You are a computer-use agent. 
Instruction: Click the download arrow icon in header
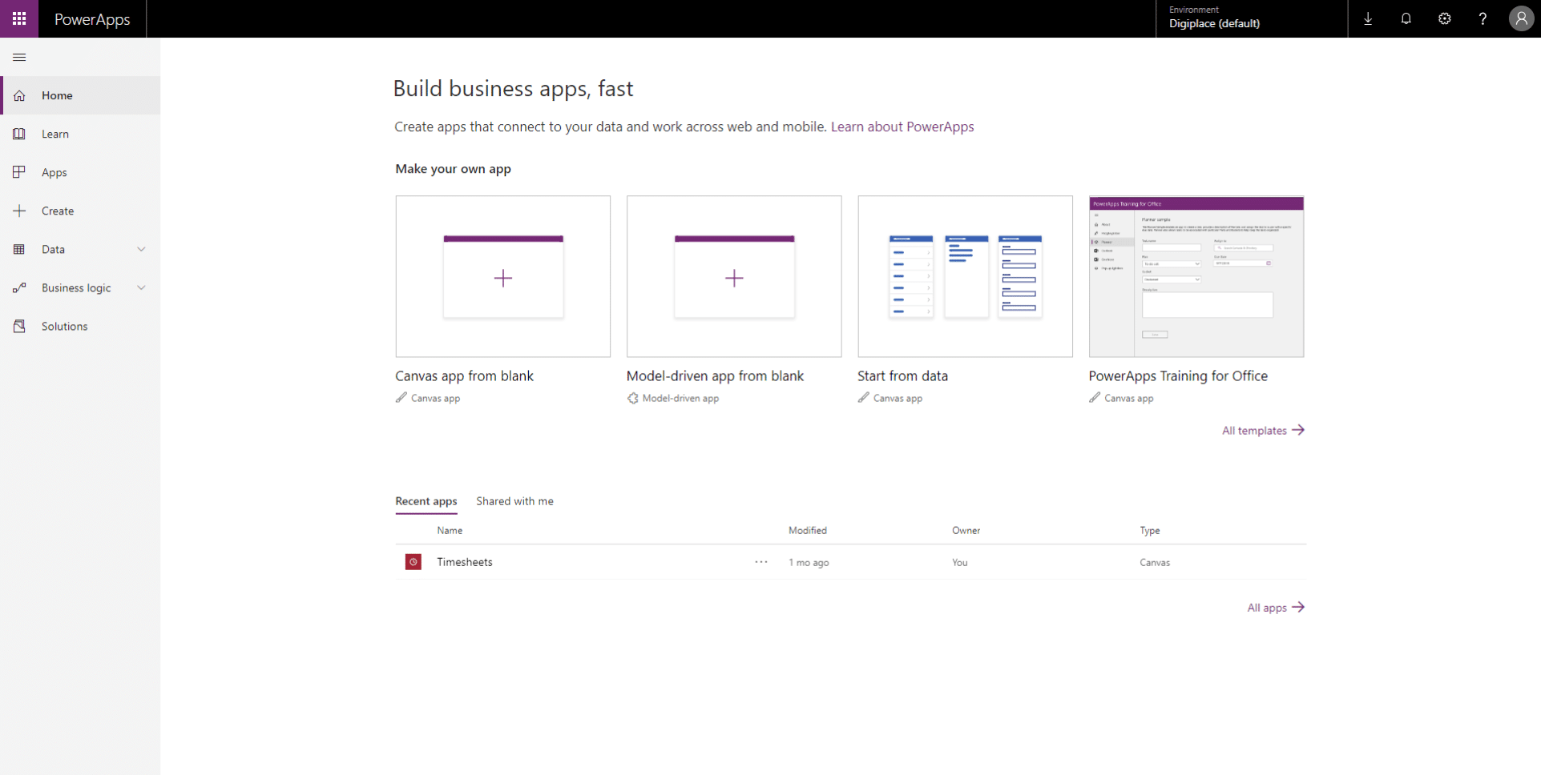click(1368, 18)
